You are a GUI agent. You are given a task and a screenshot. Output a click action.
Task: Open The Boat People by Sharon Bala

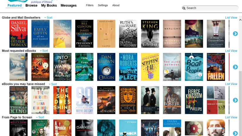pos(194,67)
